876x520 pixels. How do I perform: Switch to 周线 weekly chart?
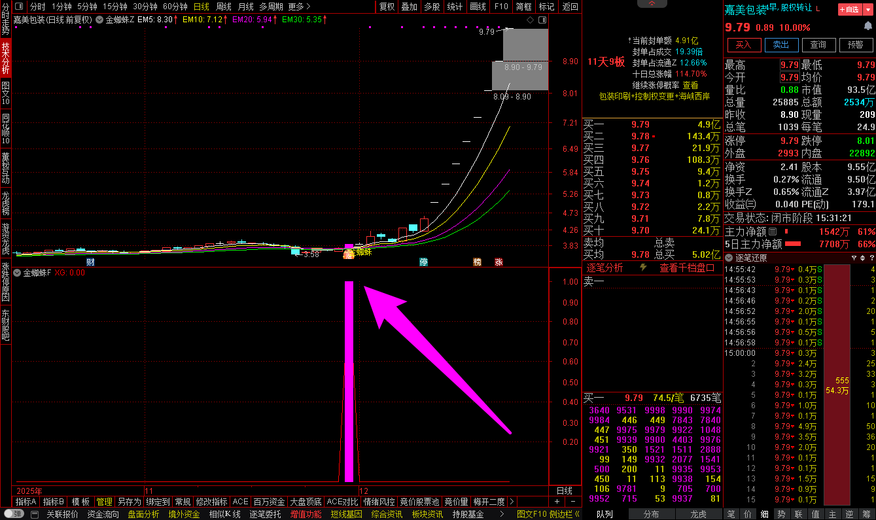pos(224,7)
